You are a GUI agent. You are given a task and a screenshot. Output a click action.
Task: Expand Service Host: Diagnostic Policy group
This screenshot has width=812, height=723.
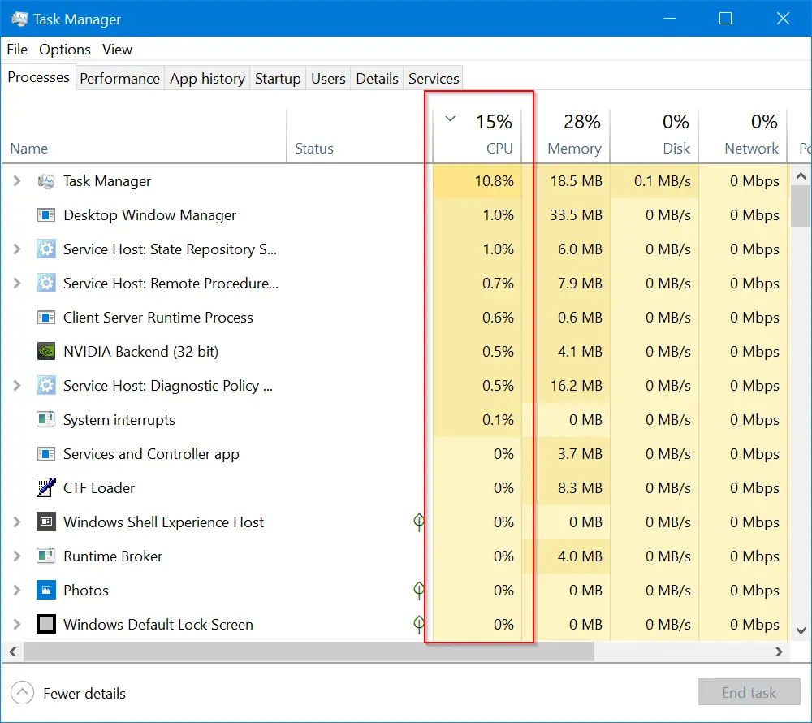[17, 386]
